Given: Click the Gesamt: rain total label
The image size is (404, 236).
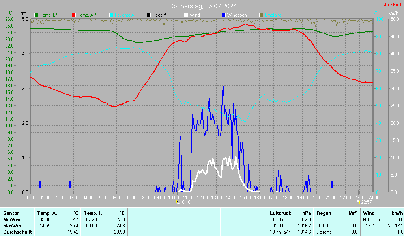Looking at the screenshot, I should 324,232.
